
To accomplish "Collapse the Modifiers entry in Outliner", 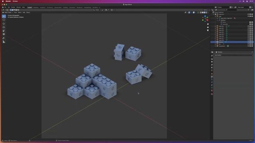I will pyautogui.click(x=217, y=20).
